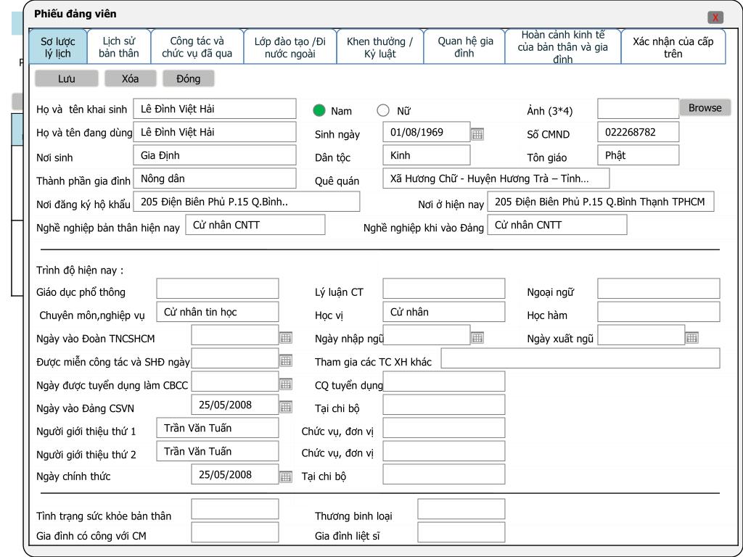Viewport: 743px width, 557px height.
Task: Click the Đóng button
Action: point(189,78)
